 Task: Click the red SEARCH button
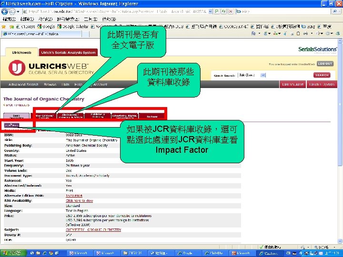(322, 75)
